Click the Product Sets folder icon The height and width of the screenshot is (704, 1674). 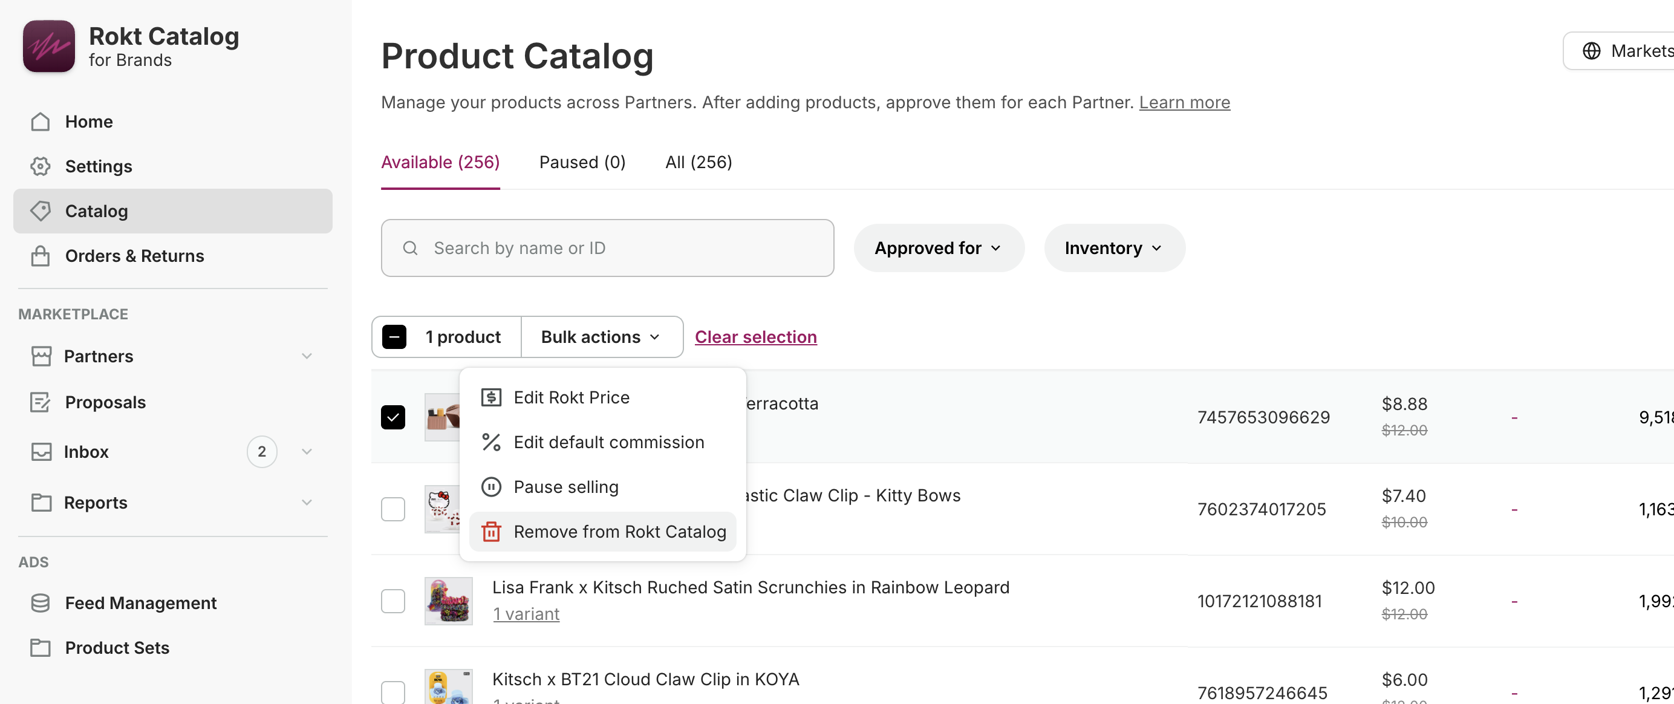(x=41, y=648)
